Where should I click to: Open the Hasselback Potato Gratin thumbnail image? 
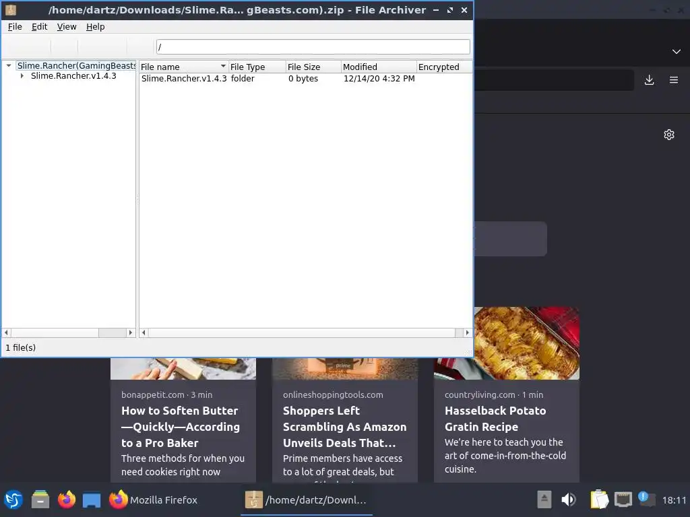tap(527, 343)
